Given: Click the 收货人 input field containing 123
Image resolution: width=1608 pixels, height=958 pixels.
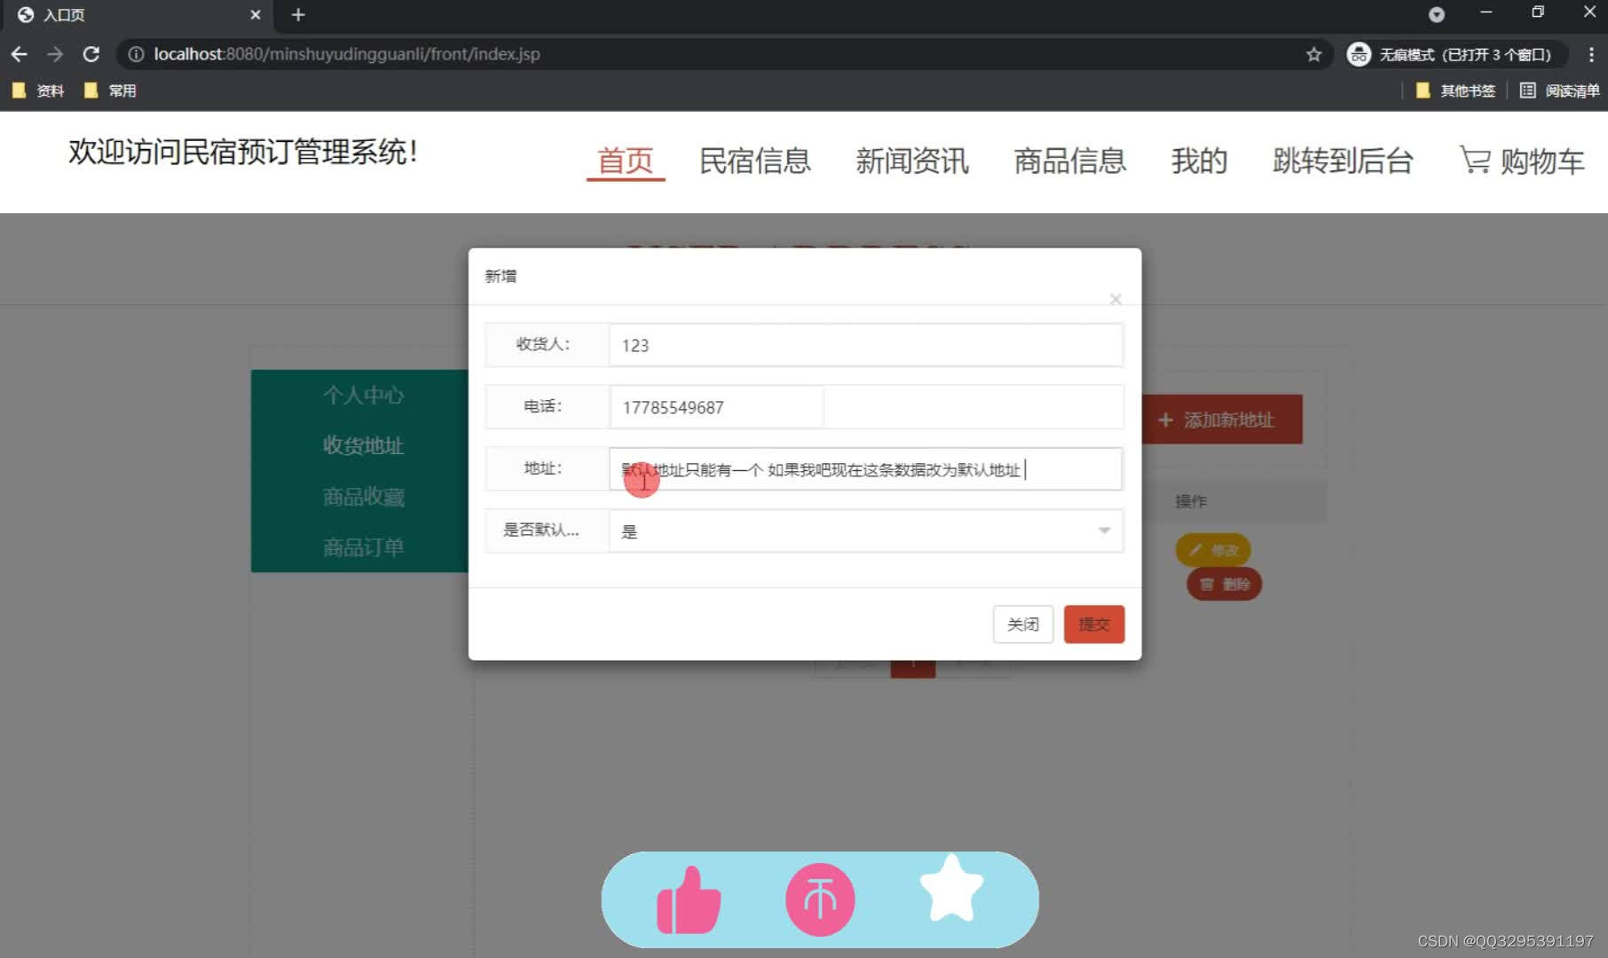Looking at the screenshot, I should point(865,345).
